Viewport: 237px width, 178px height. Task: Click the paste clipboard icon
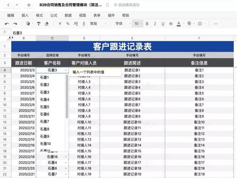[28, 23]
